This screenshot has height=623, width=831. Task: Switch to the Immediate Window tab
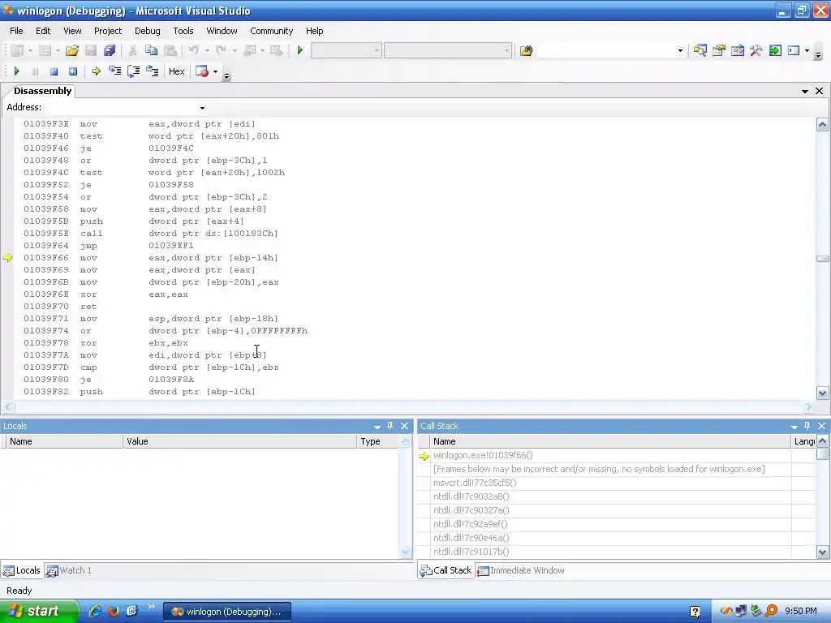[x=521, y=570]
